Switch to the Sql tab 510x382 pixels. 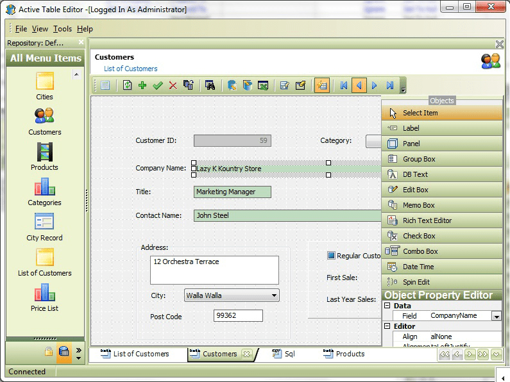[284, 354]
